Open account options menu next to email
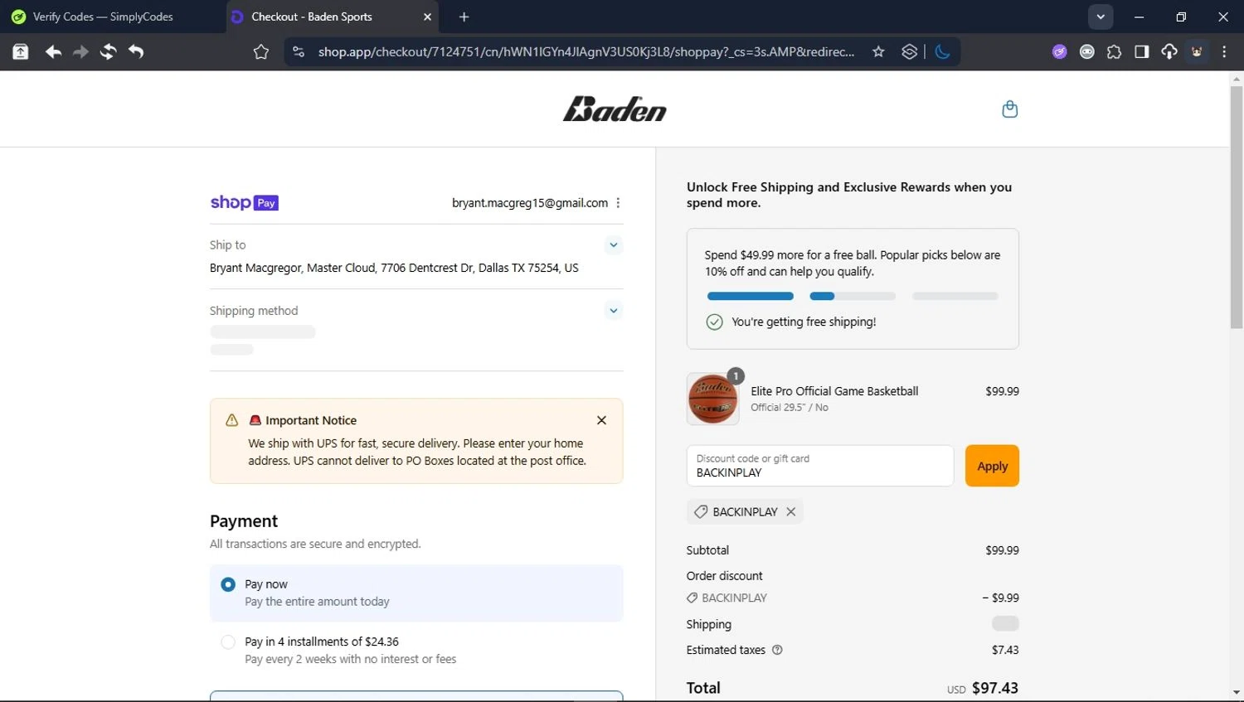Image resolution: width=1244 pixels, height=702 pixels. click(618, 203)
